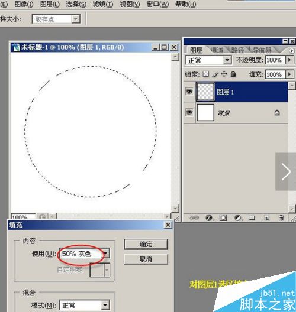Toggle lock position move icon
This screenshot has height=312, width=296.
[x=224, y=74]
